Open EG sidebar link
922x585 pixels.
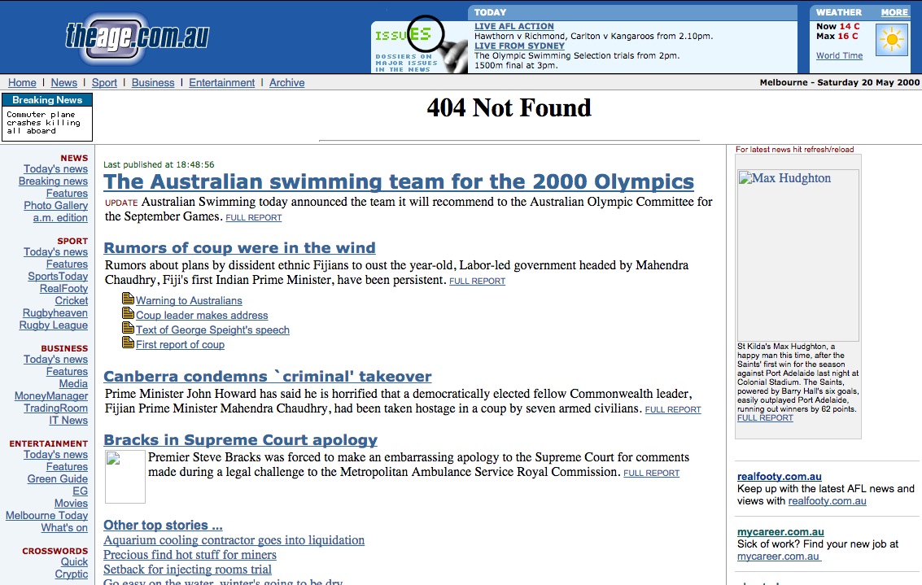[x=80, y=491]
